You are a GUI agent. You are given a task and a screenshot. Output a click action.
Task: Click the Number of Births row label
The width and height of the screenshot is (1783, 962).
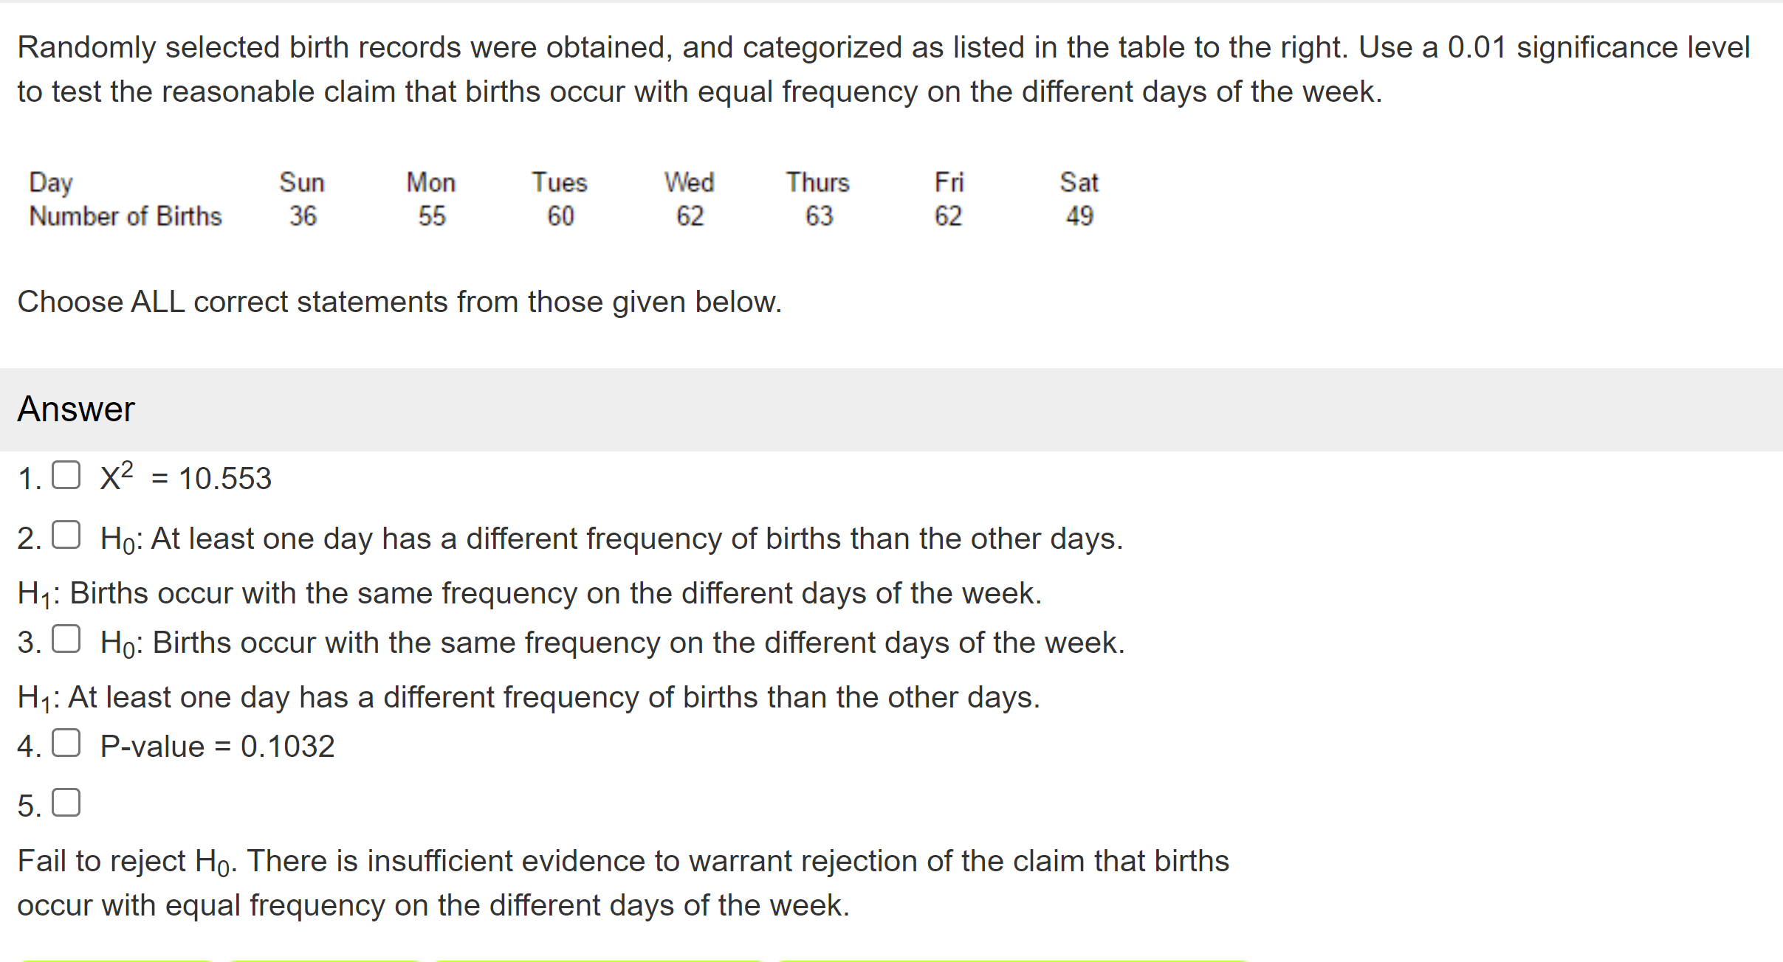click(124, 216)
